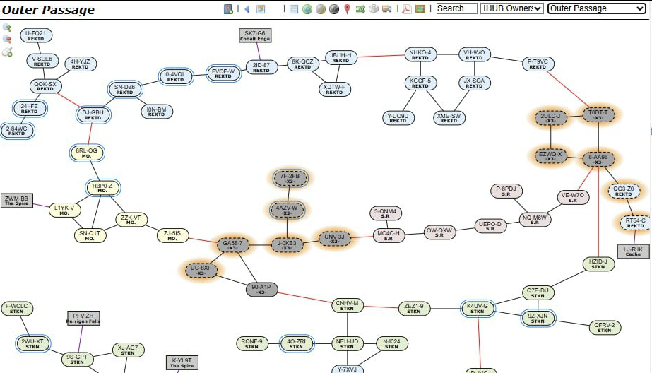652x373 pixels.
Task: Select system node 4O-ZRI
Action: pos(297,343)
